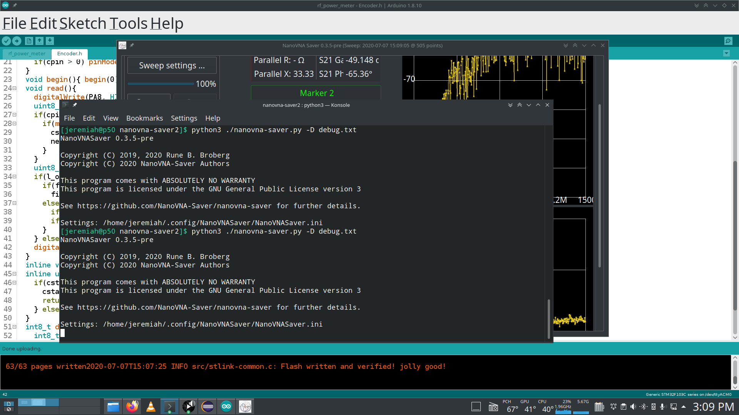Open the Arduino Serial Monitor icon
This screenshot has height=415, width=739.
click(x=728, y=41)
